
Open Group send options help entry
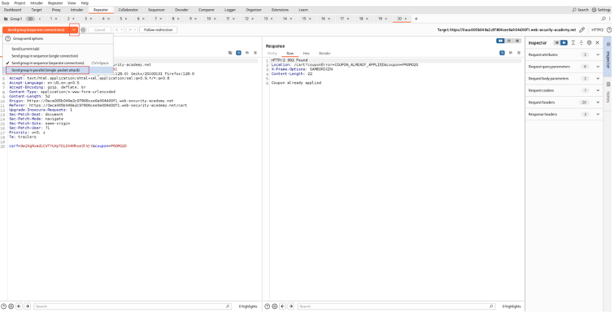(28, 39)
